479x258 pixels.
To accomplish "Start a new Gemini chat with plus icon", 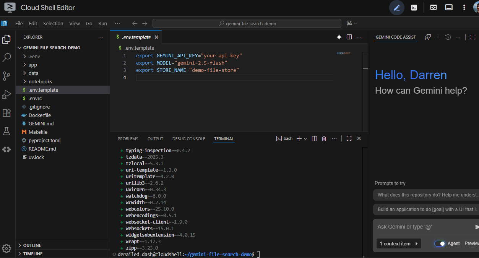I will 437,37.
